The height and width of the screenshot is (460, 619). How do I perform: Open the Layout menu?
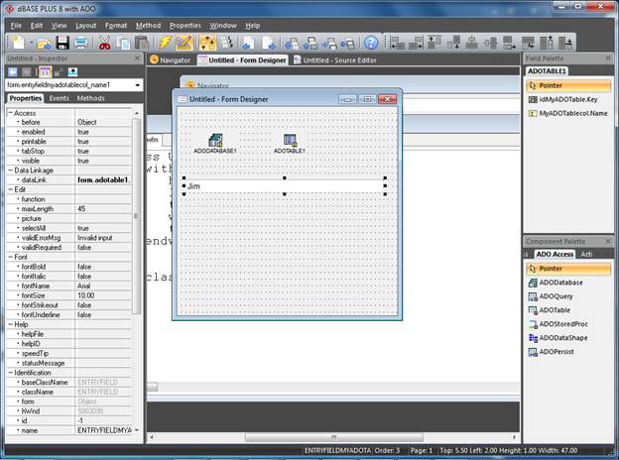(x=86, y=25)
